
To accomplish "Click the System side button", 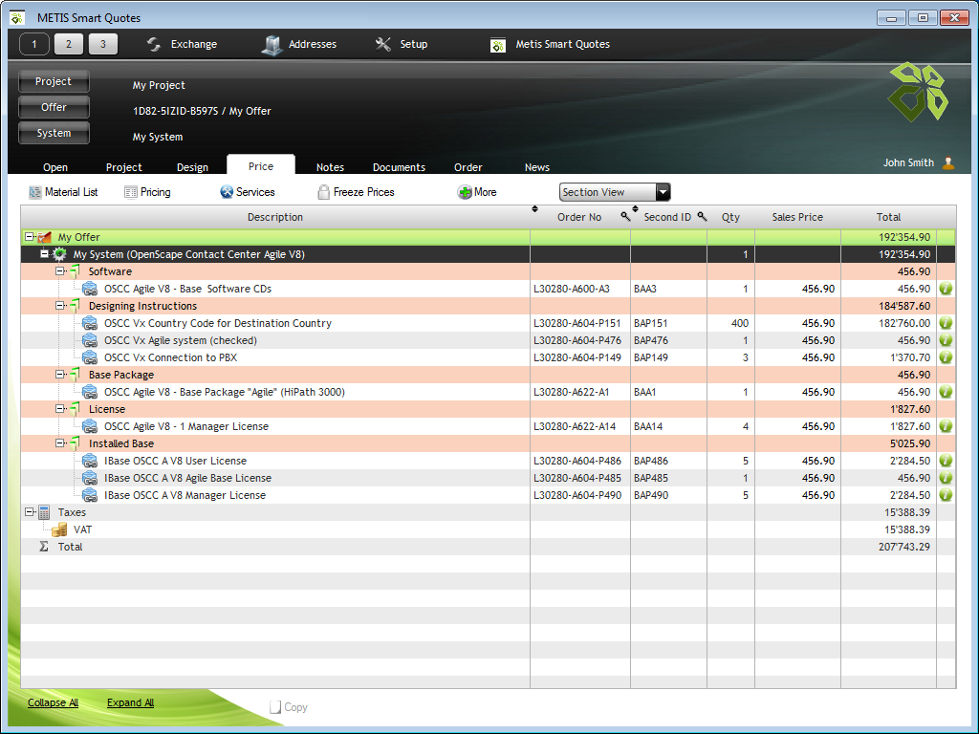I will pyautogui.click(x=54, y=133).
